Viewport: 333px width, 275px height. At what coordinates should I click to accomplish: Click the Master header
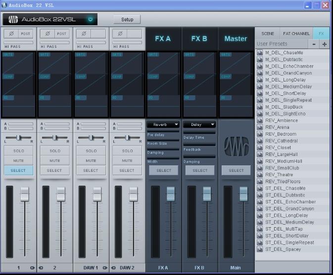coord(236,39)
